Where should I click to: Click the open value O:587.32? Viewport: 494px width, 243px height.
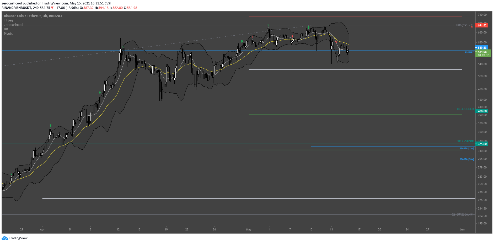click(x=87, y=8)
